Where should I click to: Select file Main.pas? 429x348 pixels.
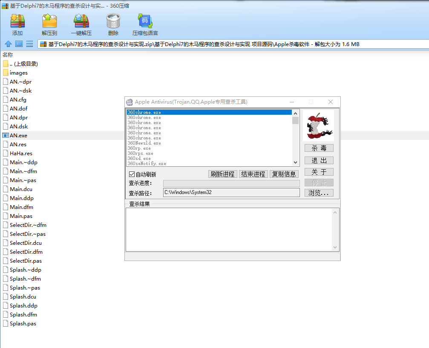coord(18,216)
